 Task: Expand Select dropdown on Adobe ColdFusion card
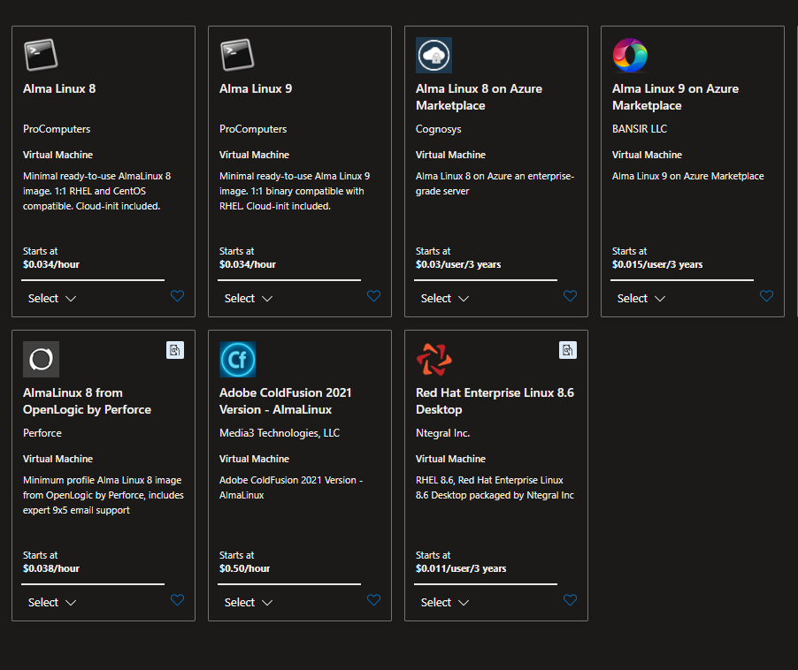point(249,603)
